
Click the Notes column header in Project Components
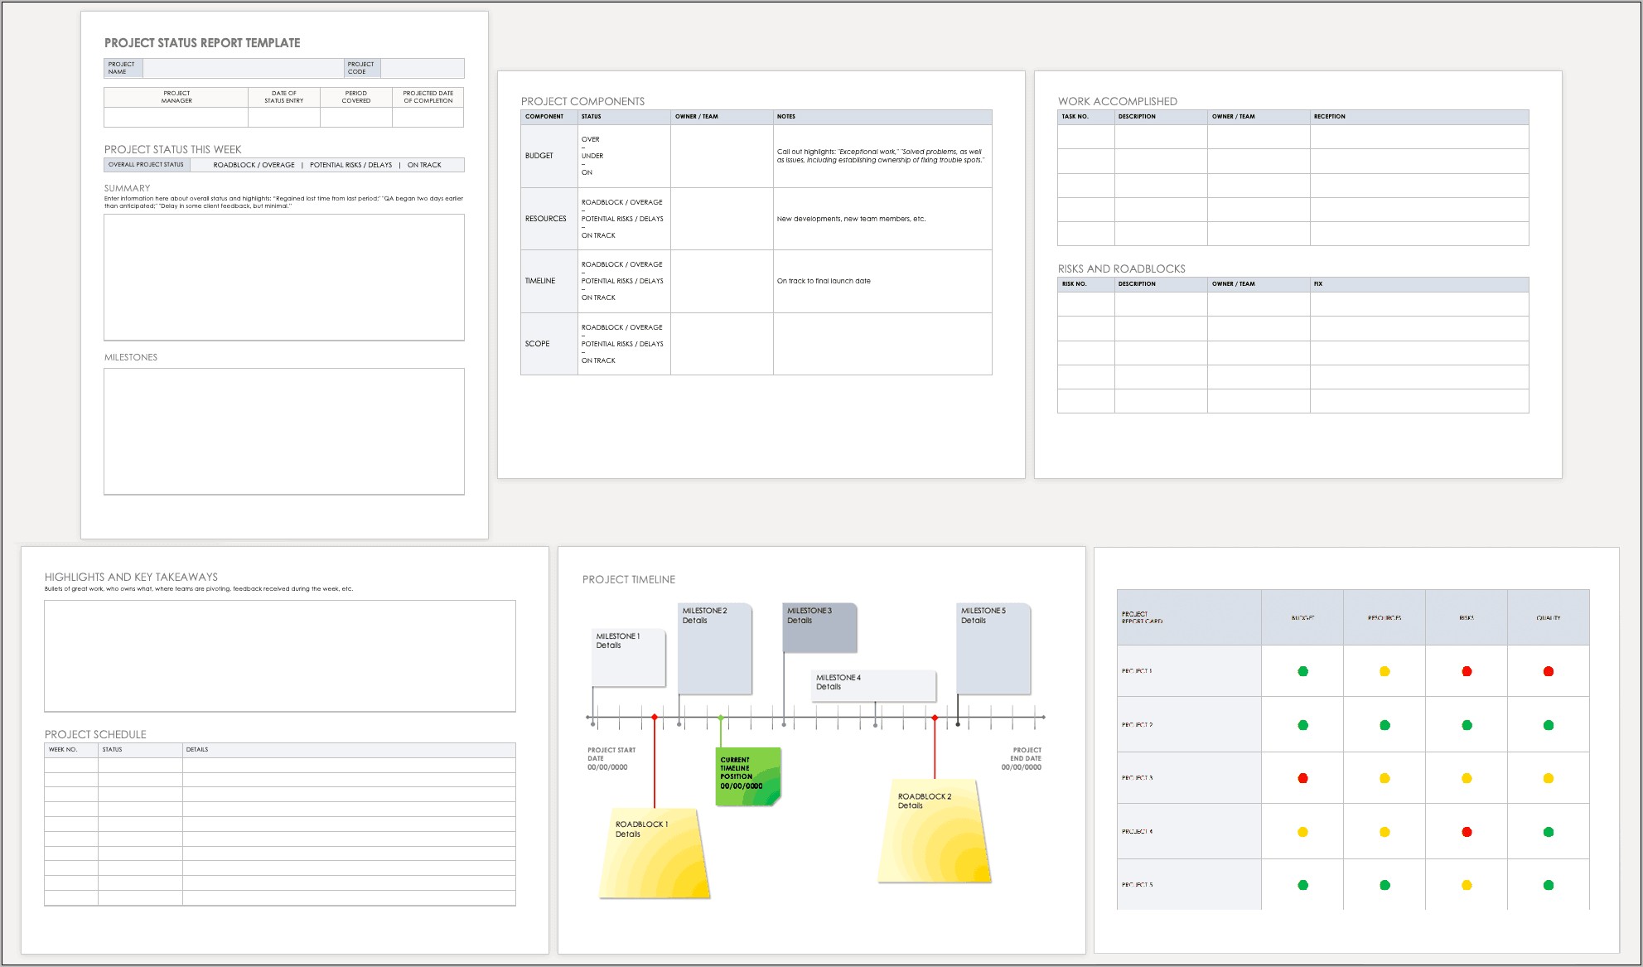[x=882, y=117]
